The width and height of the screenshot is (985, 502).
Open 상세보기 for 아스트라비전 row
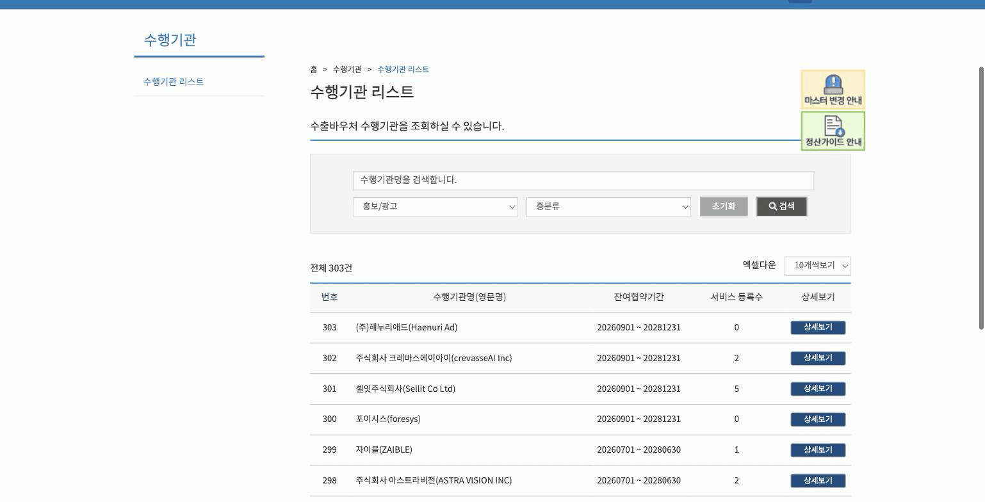point(818,481)
